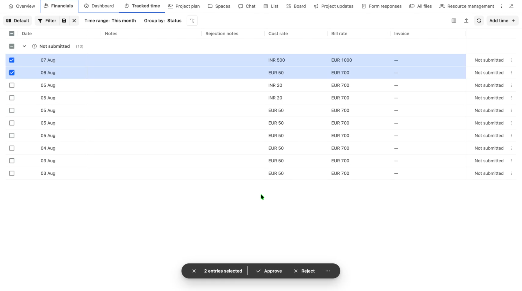The height and width of the screenshot is (291, 522).
Task: Save the current filter with disk icon
Action: pyautogui.click(x=64, y=21)
